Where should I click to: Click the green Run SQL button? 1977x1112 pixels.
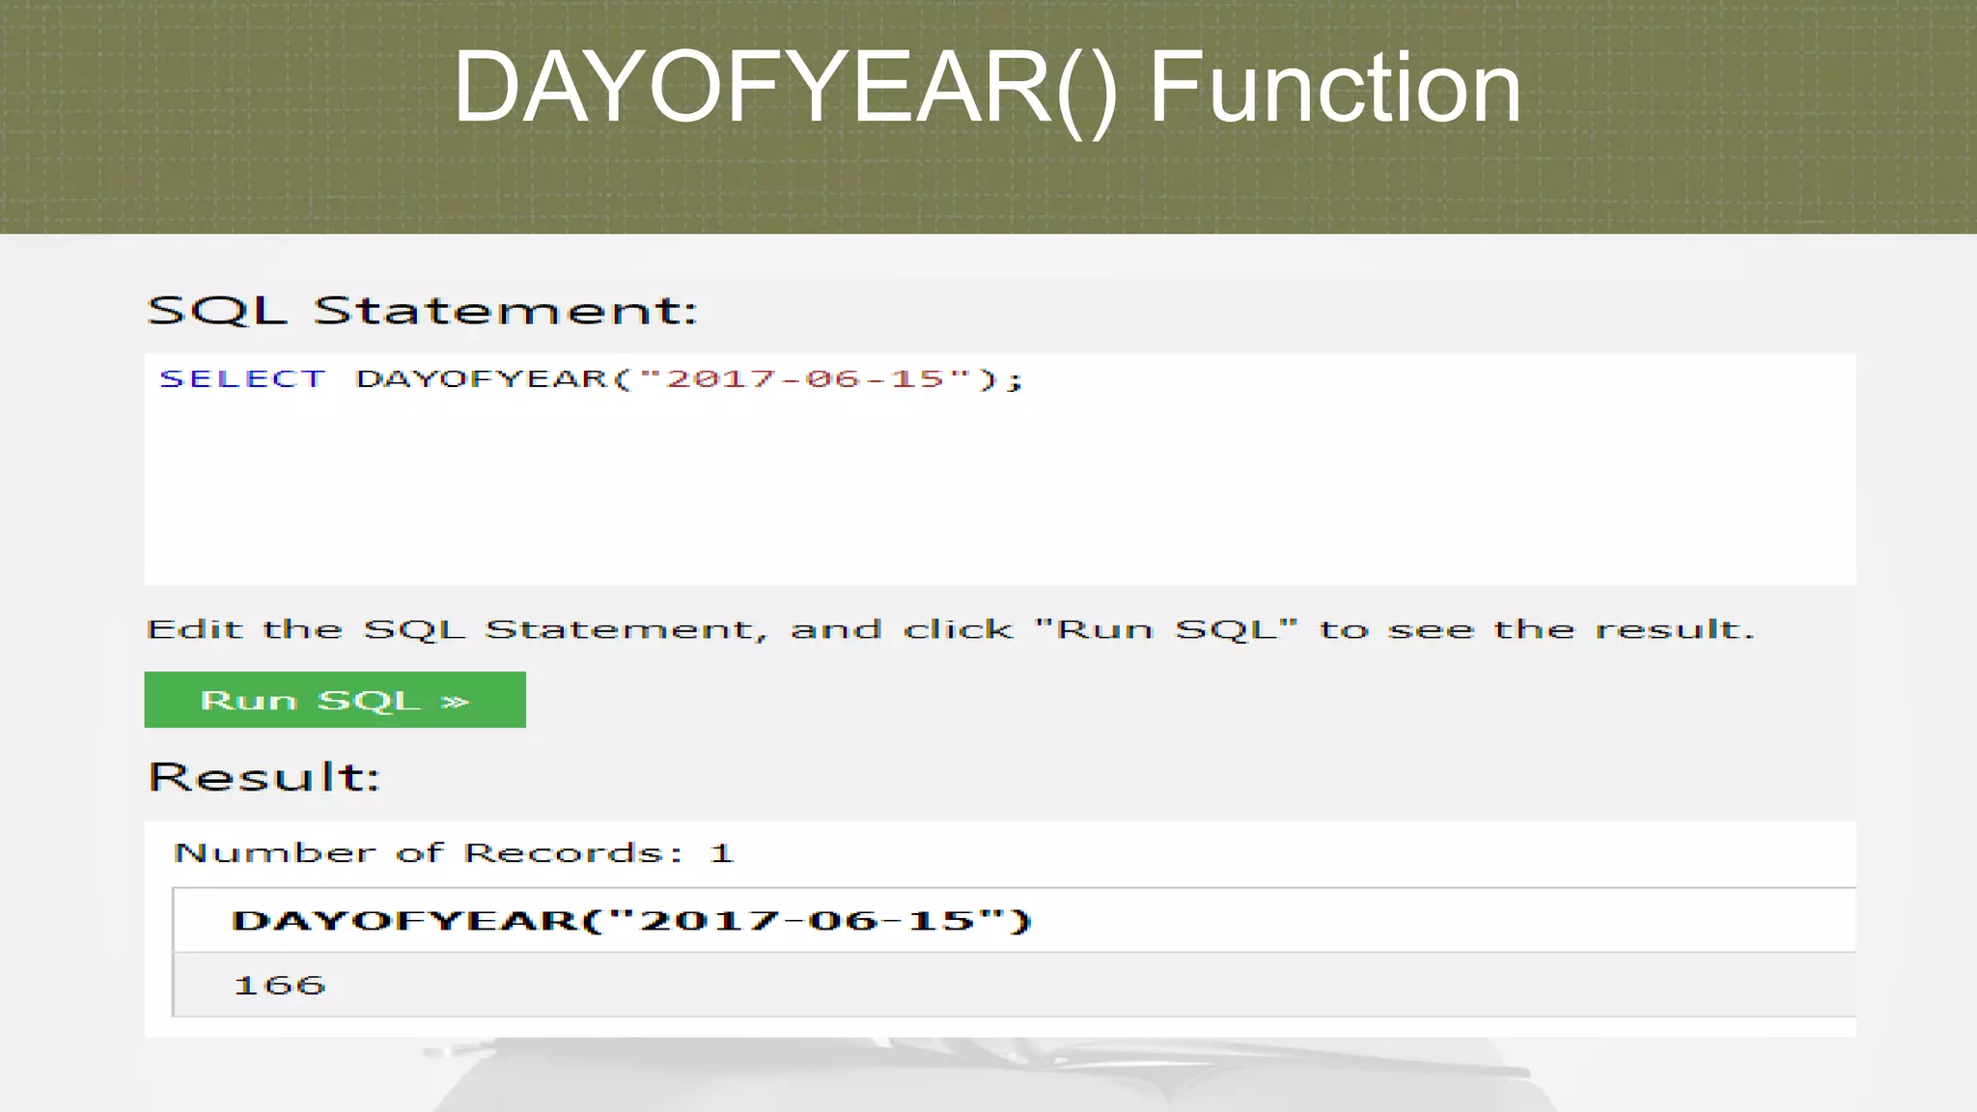(335, 700)
